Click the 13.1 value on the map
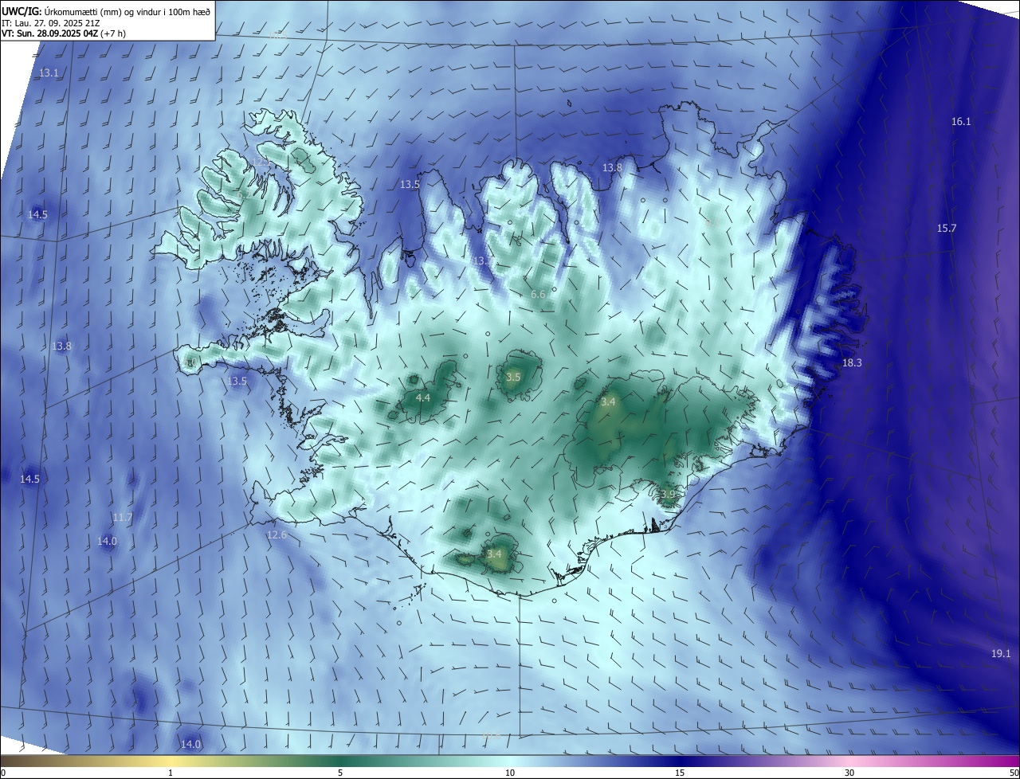 [49, 72]
